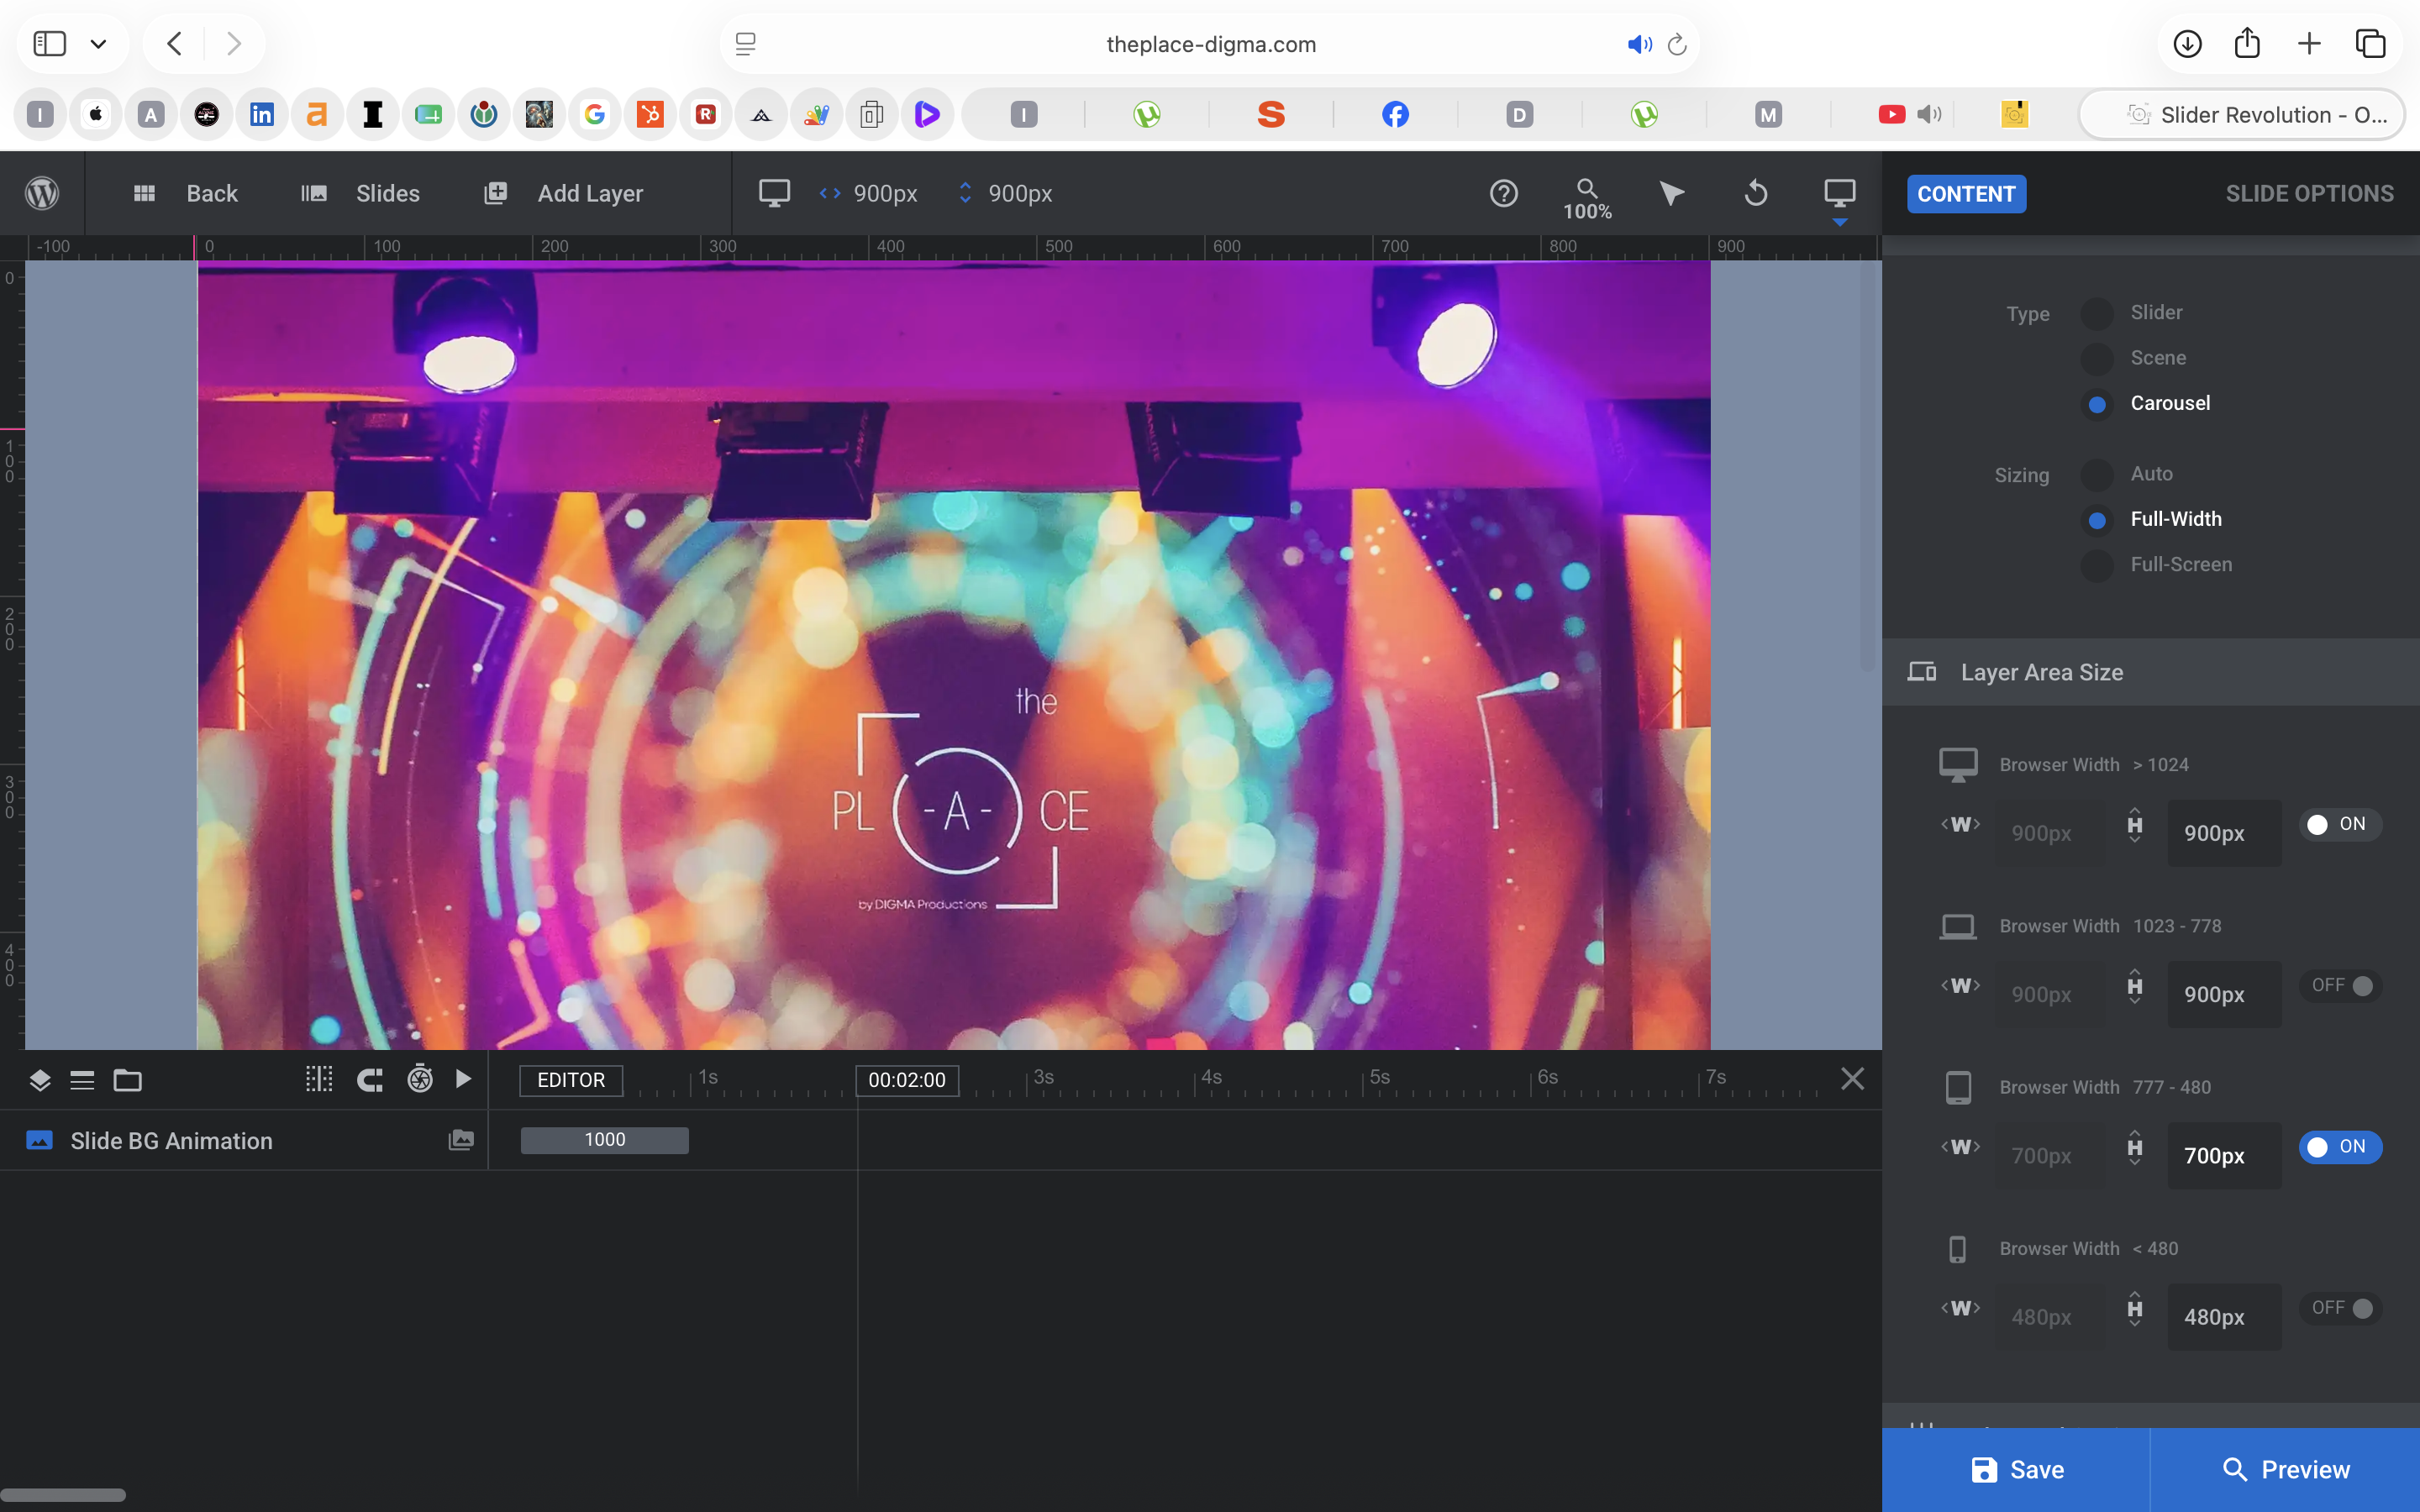Select the Slide BG Animation row

243,1140
